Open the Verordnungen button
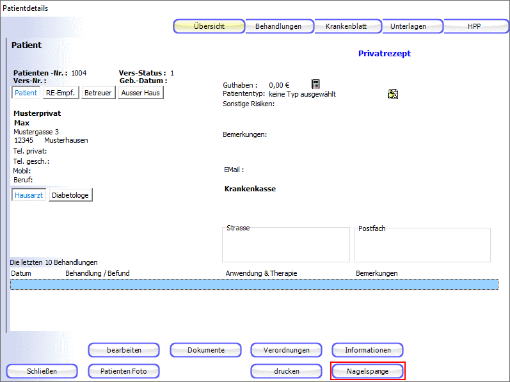The height and width of the screenshot is (382, 510). (287, 350)
